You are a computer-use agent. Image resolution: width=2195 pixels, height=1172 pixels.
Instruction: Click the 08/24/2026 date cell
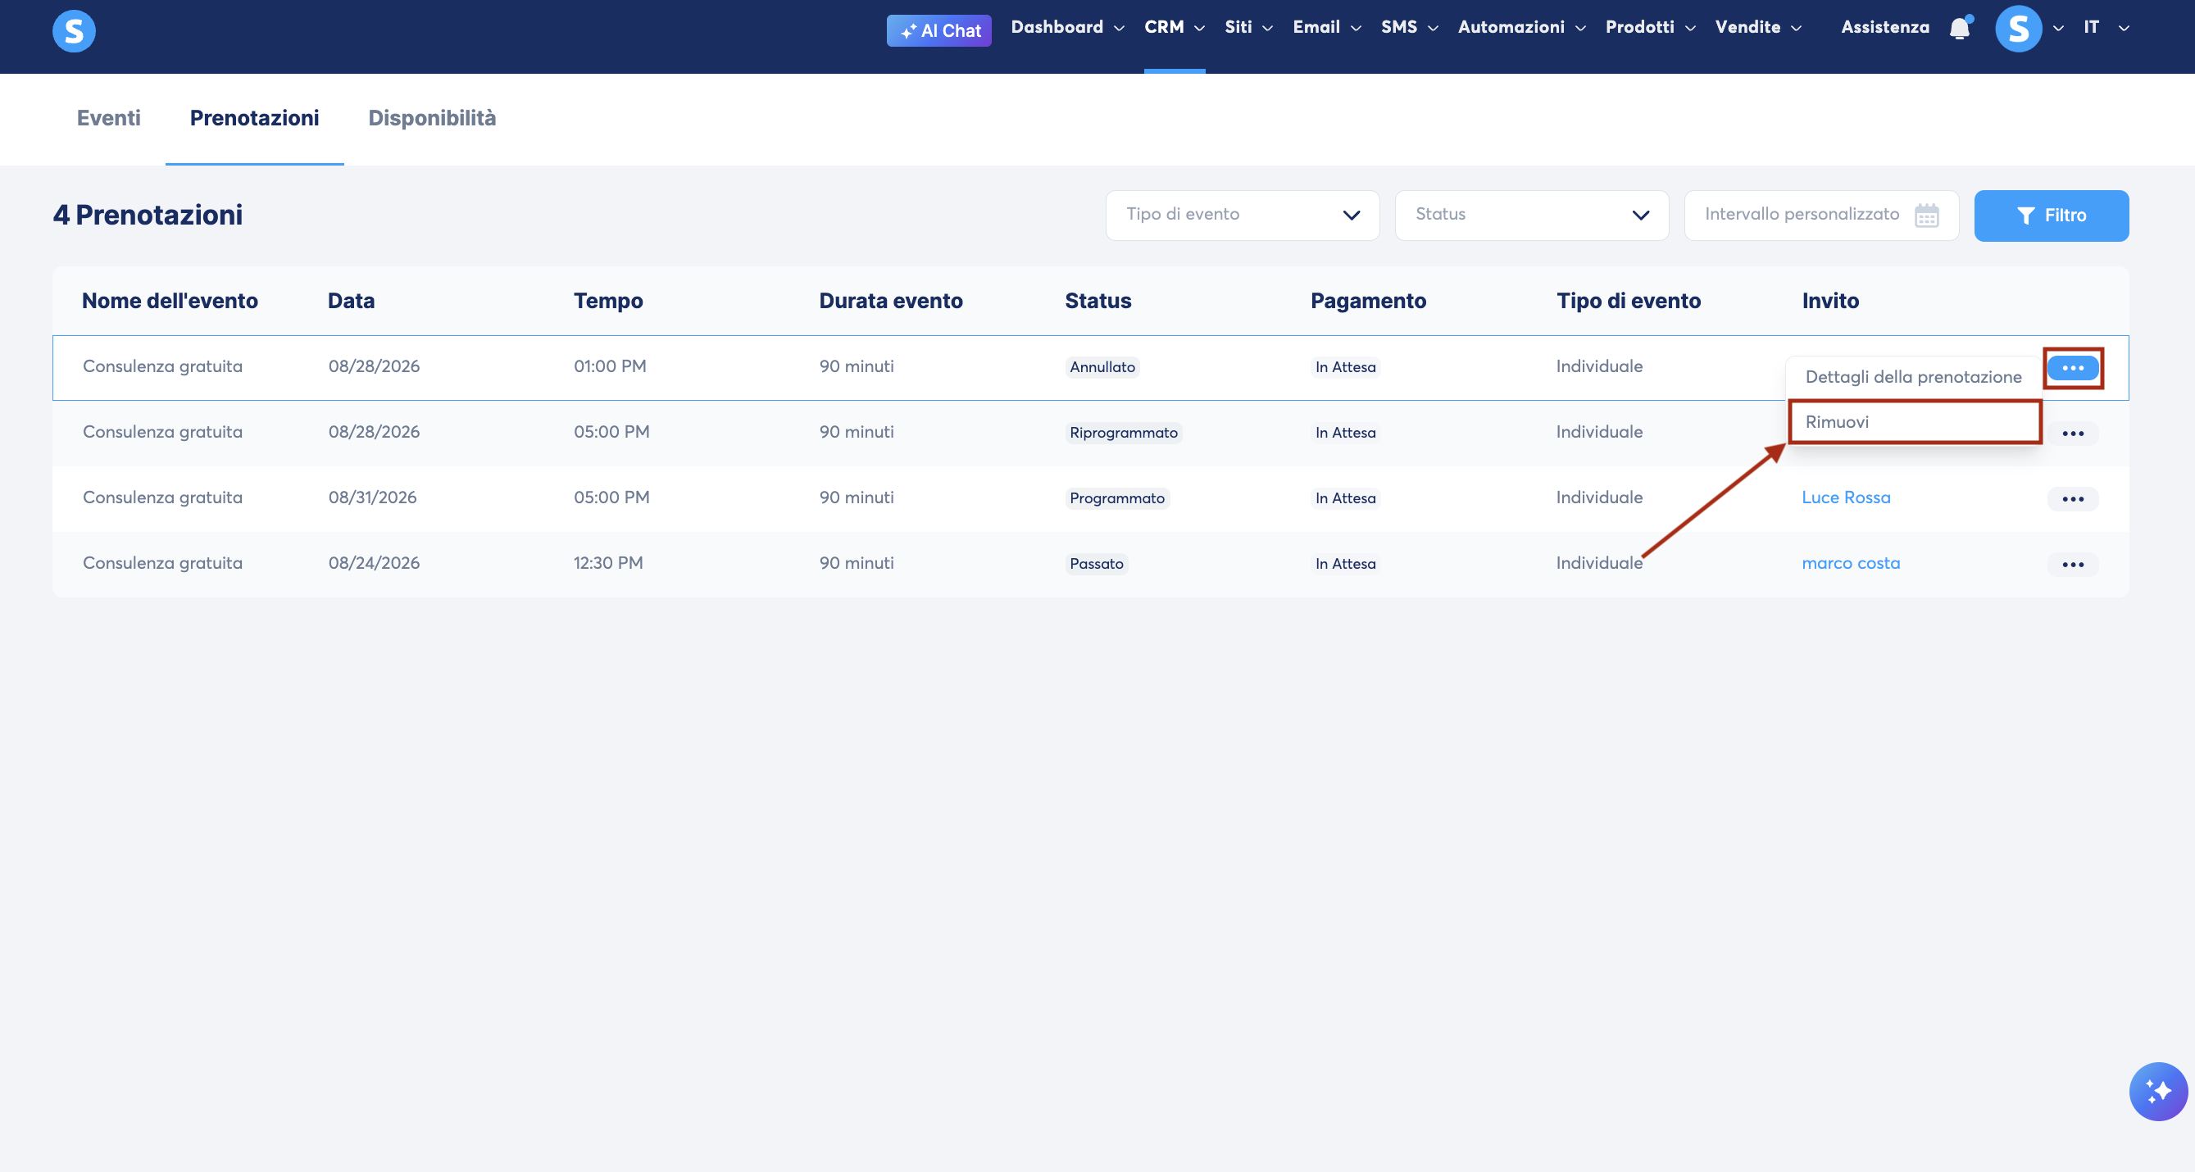coord(374,563)
